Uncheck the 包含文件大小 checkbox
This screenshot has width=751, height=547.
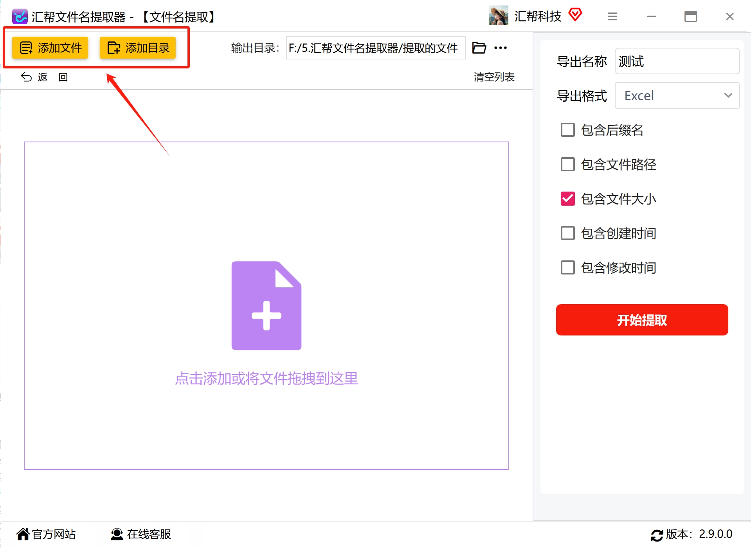point(568,199)
